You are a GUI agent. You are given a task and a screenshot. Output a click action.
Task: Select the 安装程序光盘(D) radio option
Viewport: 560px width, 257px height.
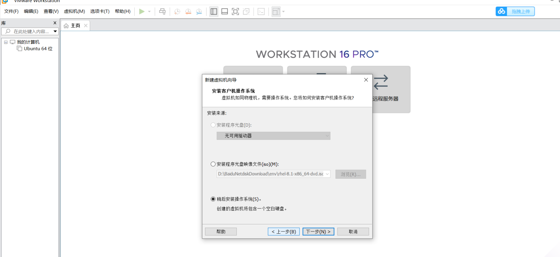[213, 125]
